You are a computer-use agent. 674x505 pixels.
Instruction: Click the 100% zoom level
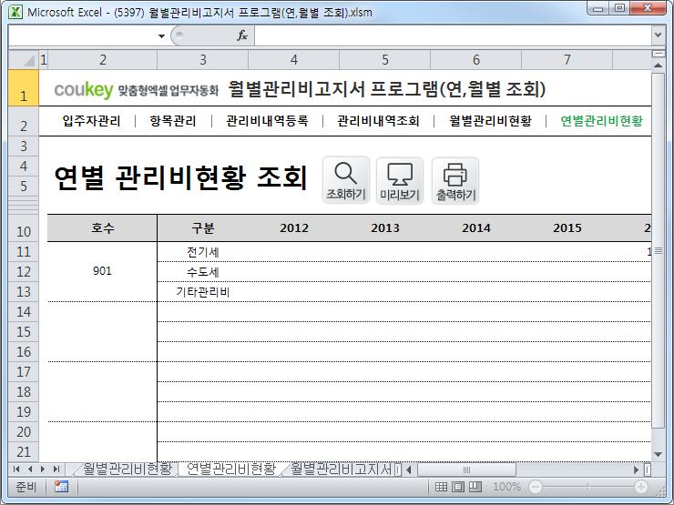pyautogui.click(x=506, y=487)
